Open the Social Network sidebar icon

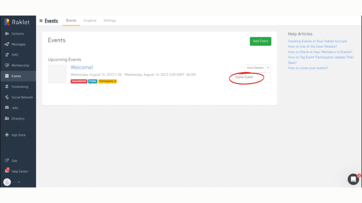click(x=7, y=97)
